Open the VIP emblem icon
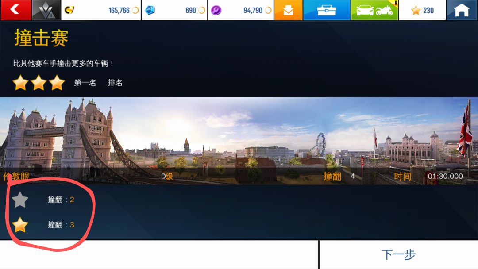This screenshot has height=269, width=478. coord(46,10)
